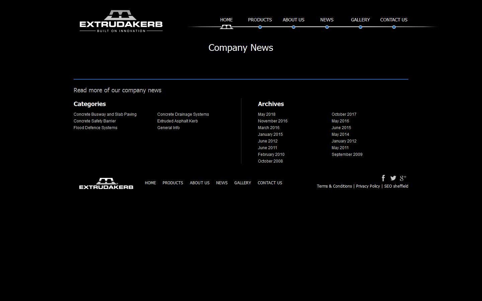The height and width of the screenshot is (301, 482).
Task: Open the GALLERY menu item
Action: tap(360, 20)
